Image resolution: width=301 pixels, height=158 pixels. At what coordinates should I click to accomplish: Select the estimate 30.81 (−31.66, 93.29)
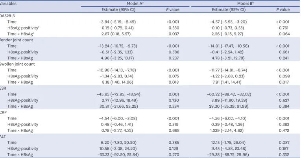tap(119, 106)
